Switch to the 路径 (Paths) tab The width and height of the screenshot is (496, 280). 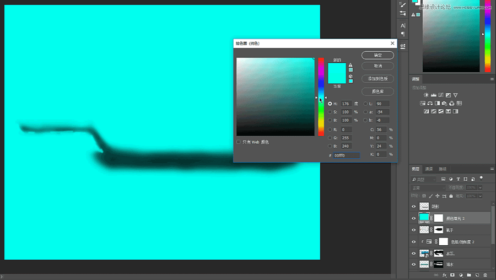[443, 169]
